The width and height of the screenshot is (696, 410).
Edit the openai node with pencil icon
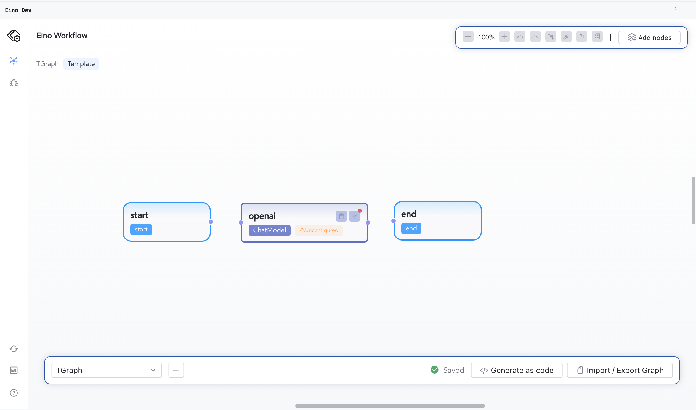[x=355, y=216]
